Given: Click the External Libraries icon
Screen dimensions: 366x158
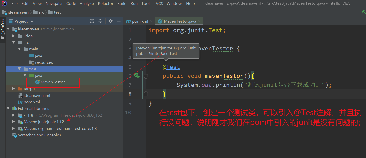Looking at the screenshot, I should pyautogui.click(x=15, y=108).
